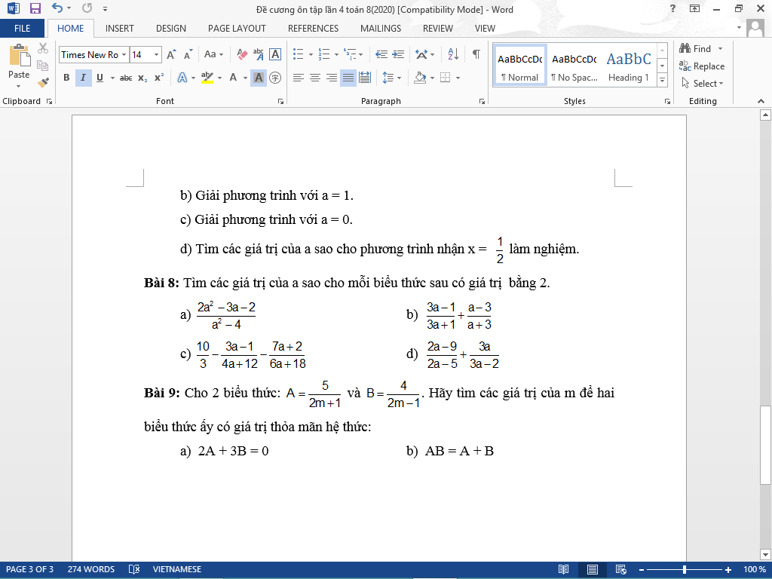Activate the Format Painter brush
Image resolution: width=772 pixels, height=579 pixels.
tap(43, 82)
